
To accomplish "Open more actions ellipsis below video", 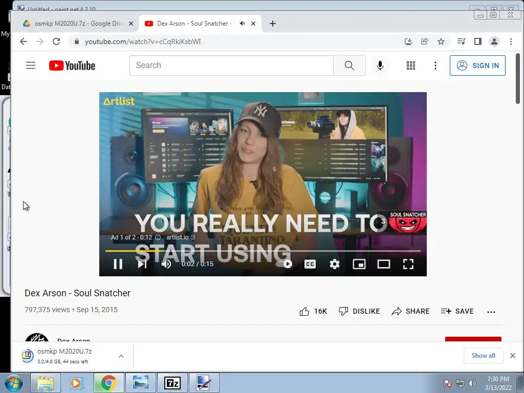I will [491, 312].
